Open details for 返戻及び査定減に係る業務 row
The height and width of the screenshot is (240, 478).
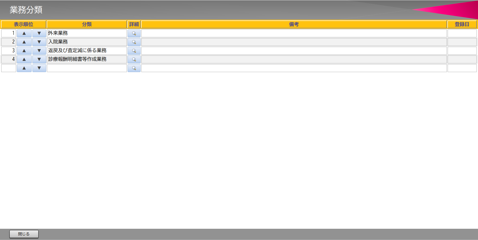pos(134,51)
